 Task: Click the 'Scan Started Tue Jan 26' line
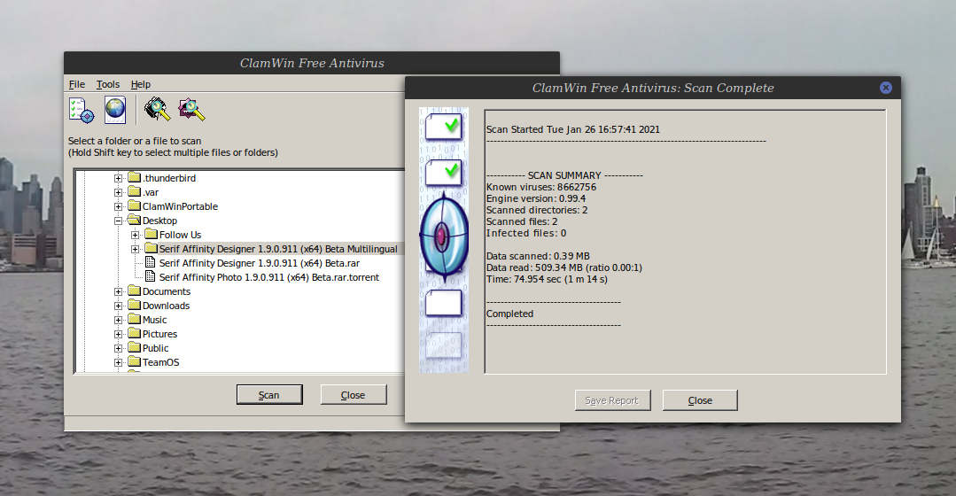tap(572, 130)
